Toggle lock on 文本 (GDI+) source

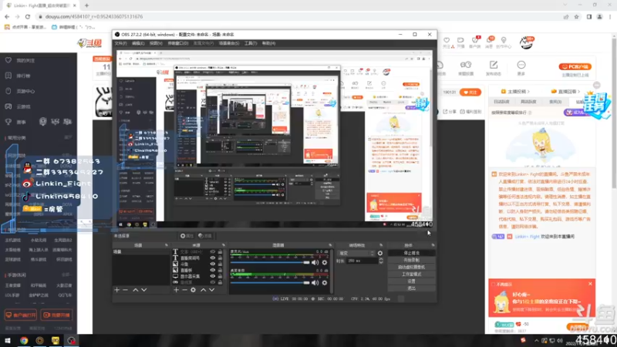click(x=220, y=252)
